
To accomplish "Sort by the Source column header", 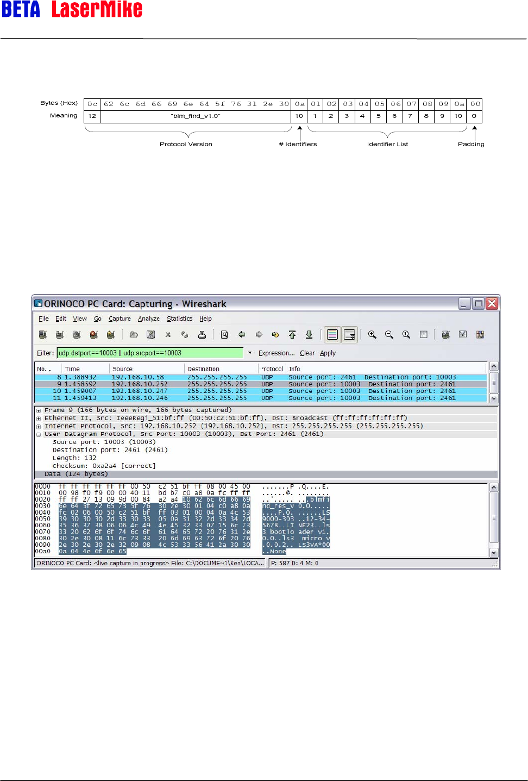I will click(147, 369).
